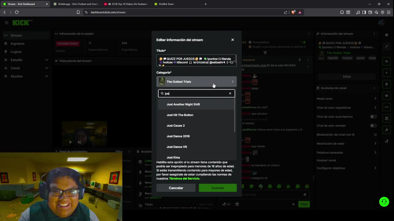This screenshot has width=394, height=221.
Task: Click the wrench icon in right rail
Action: [x=387, y=130]
